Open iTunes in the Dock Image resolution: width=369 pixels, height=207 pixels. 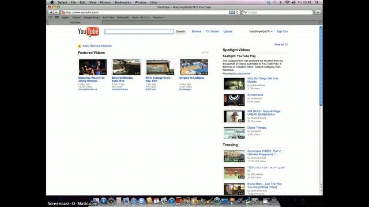point(172,201)
